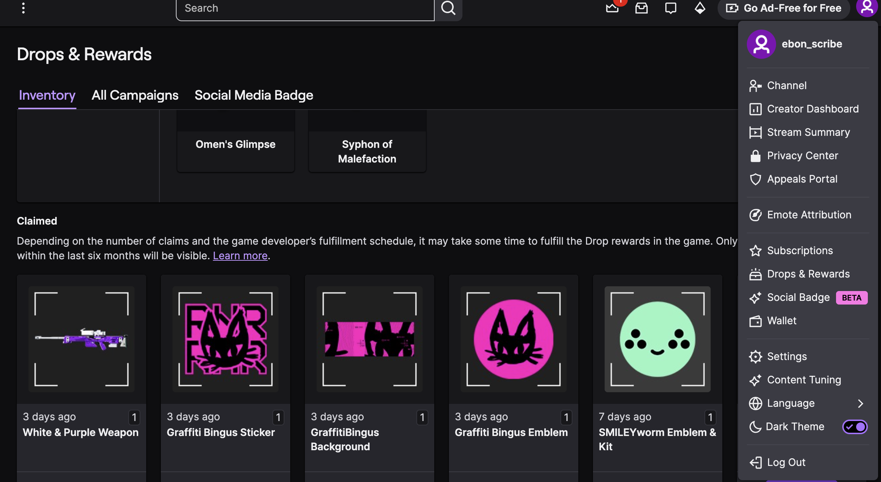Viewport: 881px width, 482px height.
Task: Click the search magnifier icon button
Action: [448, 8]
